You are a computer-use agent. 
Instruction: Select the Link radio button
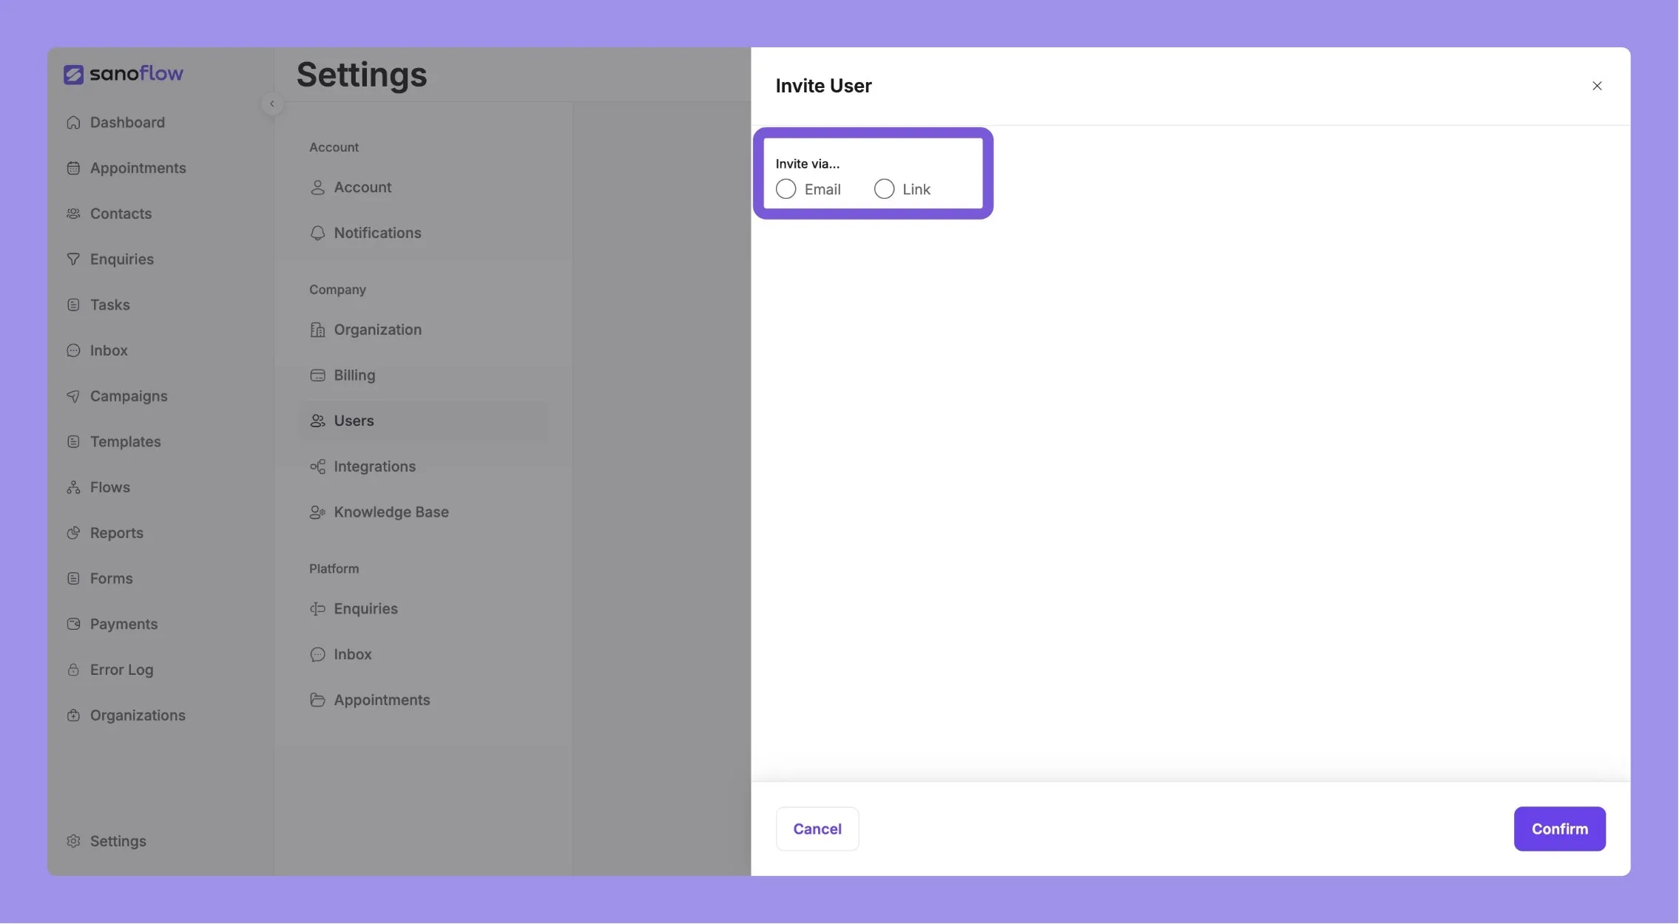(x=884, y=189)
